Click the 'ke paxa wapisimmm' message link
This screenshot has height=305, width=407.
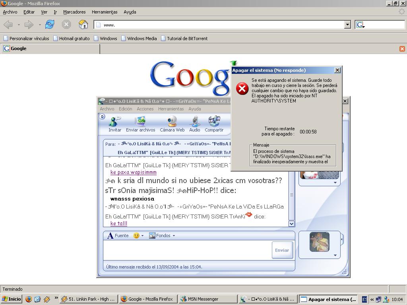click(x=134, y=172)
